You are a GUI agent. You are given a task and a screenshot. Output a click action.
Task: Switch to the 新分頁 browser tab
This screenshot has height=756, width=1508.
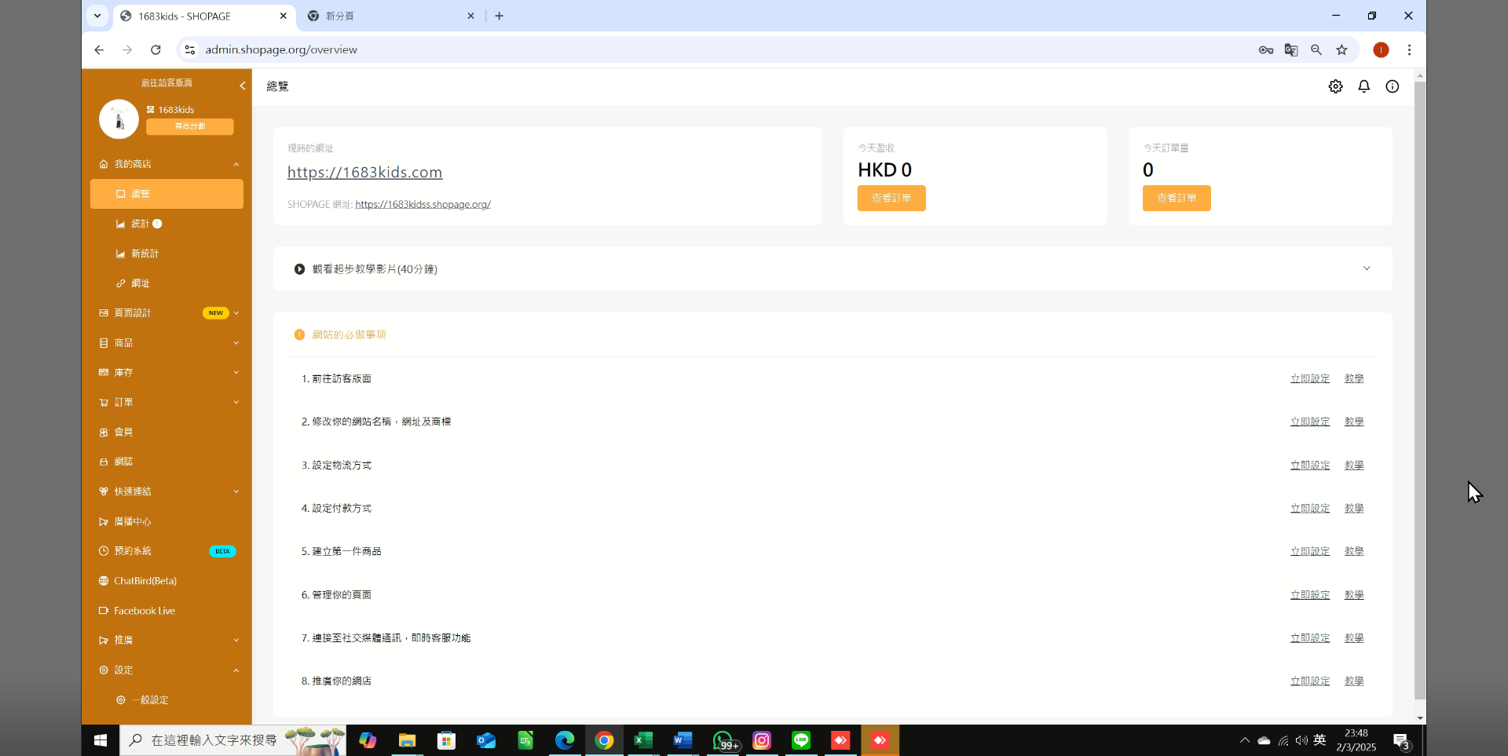click(390, 16)
